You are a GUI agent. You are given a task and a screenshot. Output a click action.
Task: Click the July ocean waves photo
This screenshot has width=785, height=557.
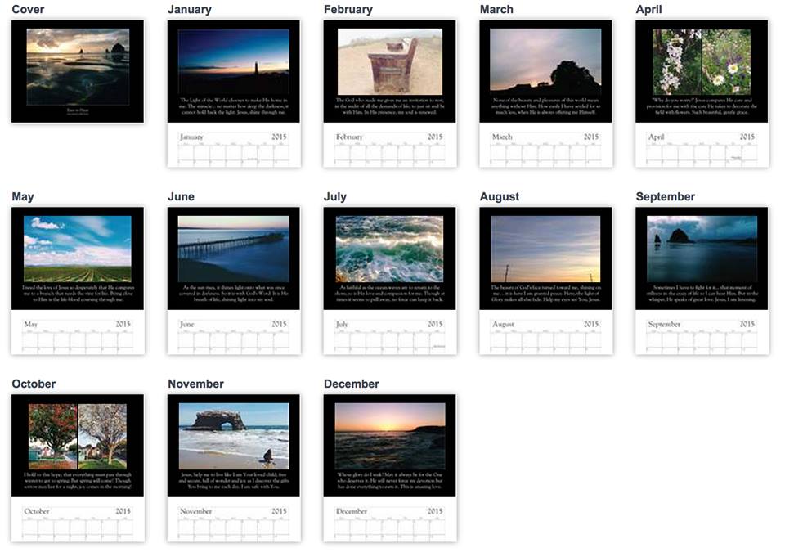tap(390, 249)
